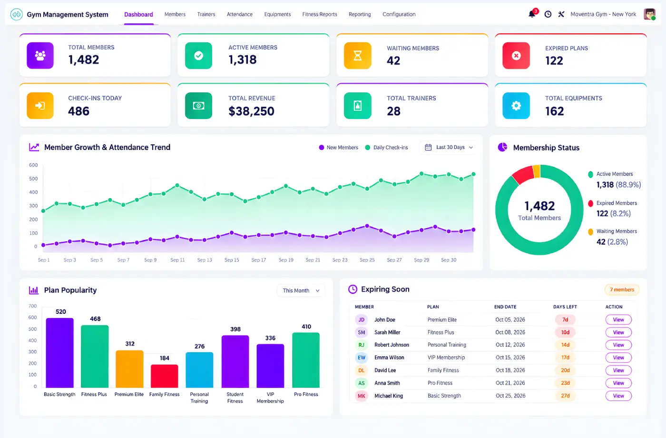
Task: Click the Expired Members red legend dot
Action: (590, 203)
